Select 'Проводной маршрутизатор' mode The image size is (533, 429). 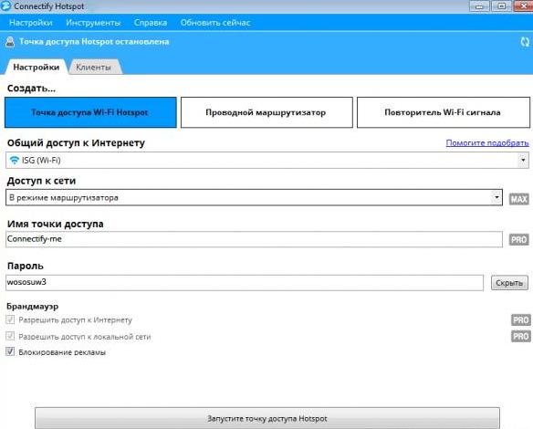coord(266,112)
